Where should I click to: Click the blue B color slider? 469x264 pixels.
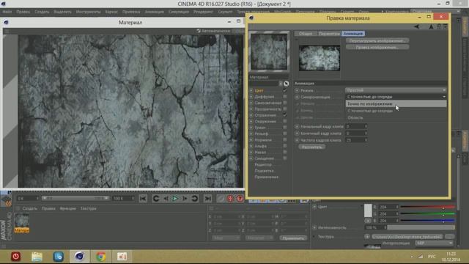[427, 221]
